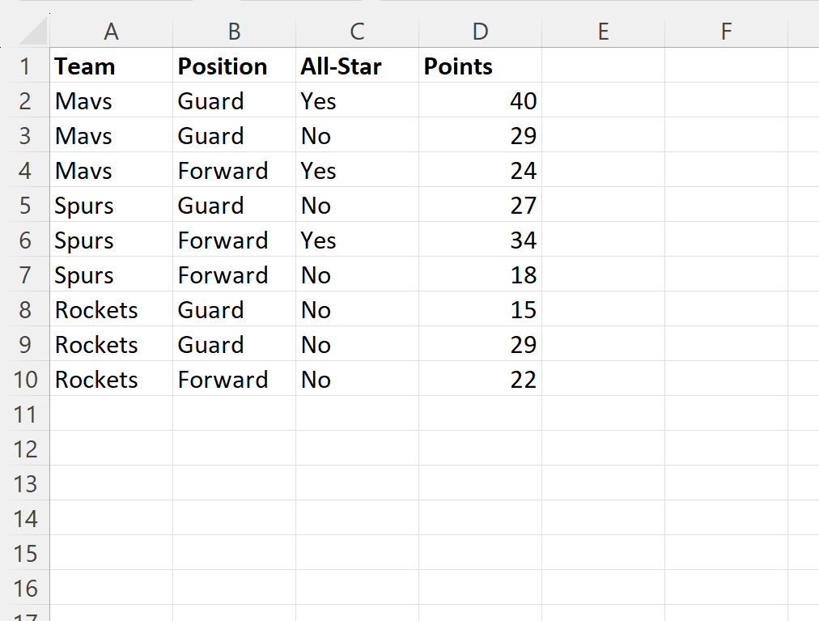This screenshot has height=621, width=819.
Task: Click the cell containing 40 points
Action: click(x=480, y=100)
